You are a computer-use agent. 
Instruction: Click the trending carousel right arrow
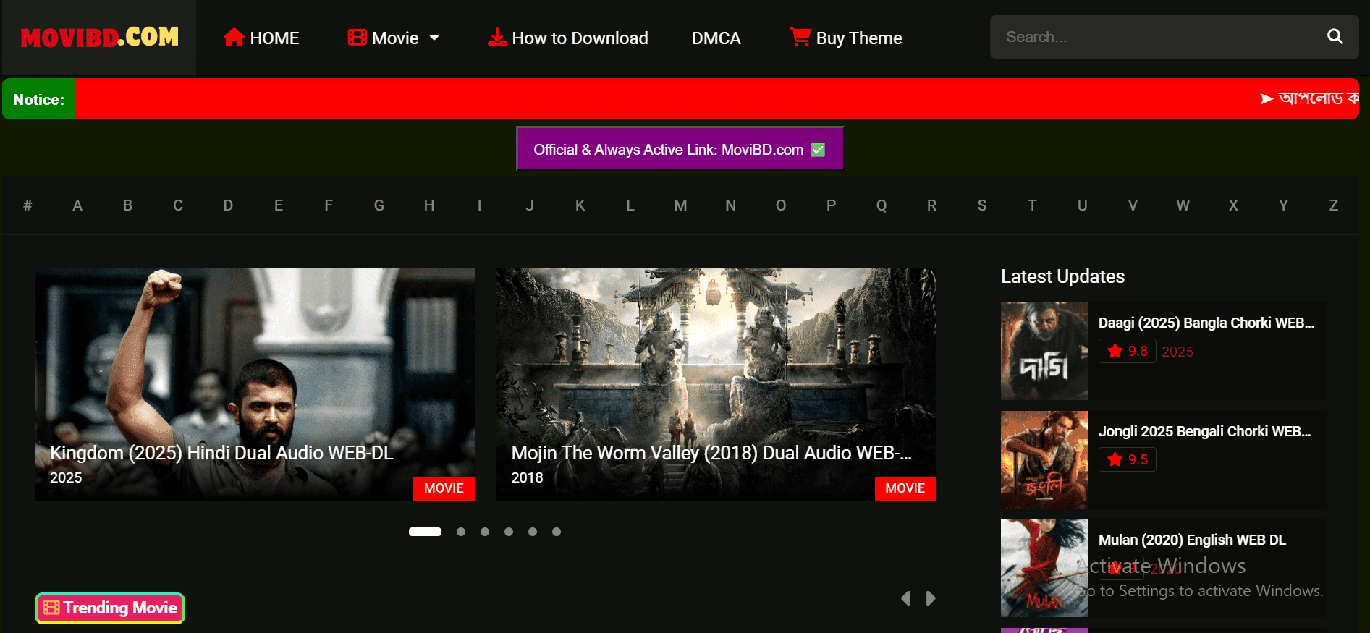point(931,598)
